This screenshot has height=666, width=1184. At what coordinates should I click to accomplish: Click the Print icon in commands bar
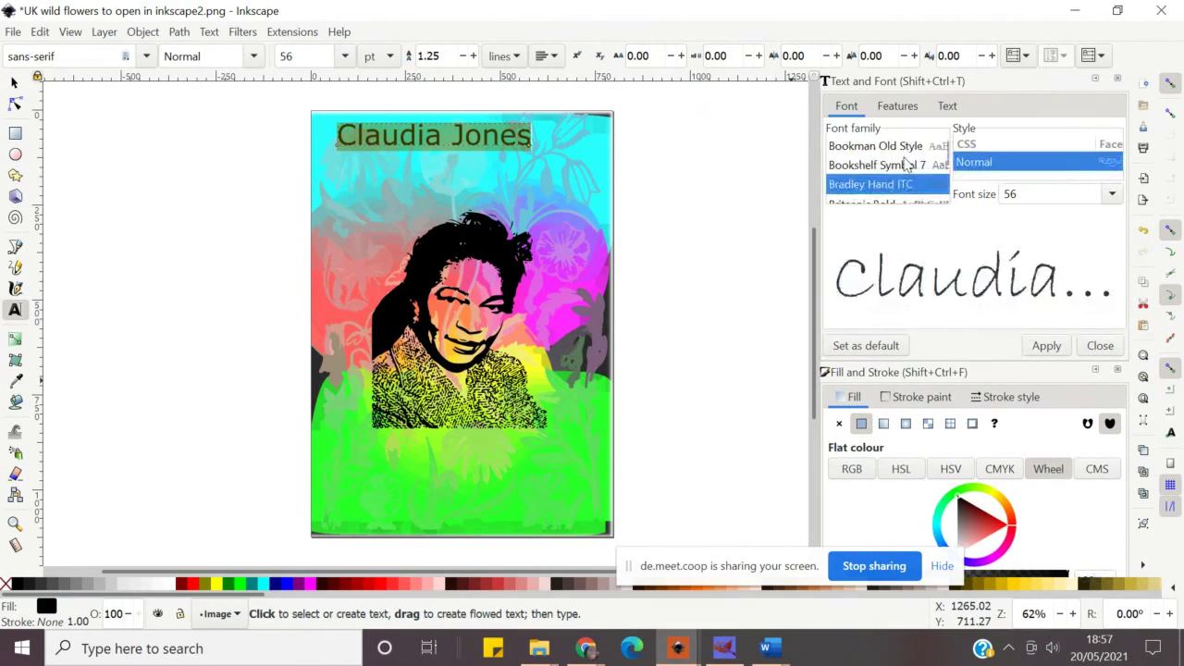point(1143,148)
